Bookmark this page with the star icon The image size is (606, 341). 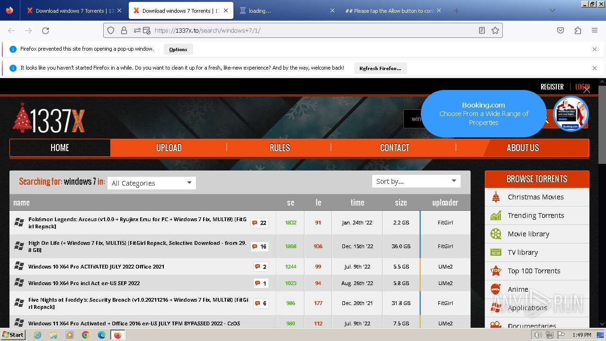(x=495, y=30)
